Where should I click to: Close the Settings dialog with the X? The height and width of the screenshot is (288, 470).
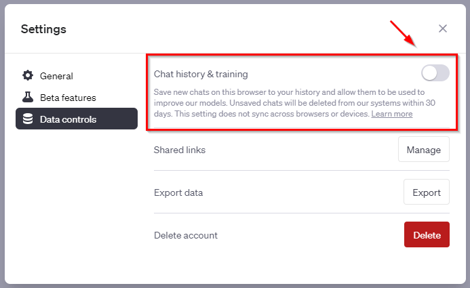tap(442, 28)
